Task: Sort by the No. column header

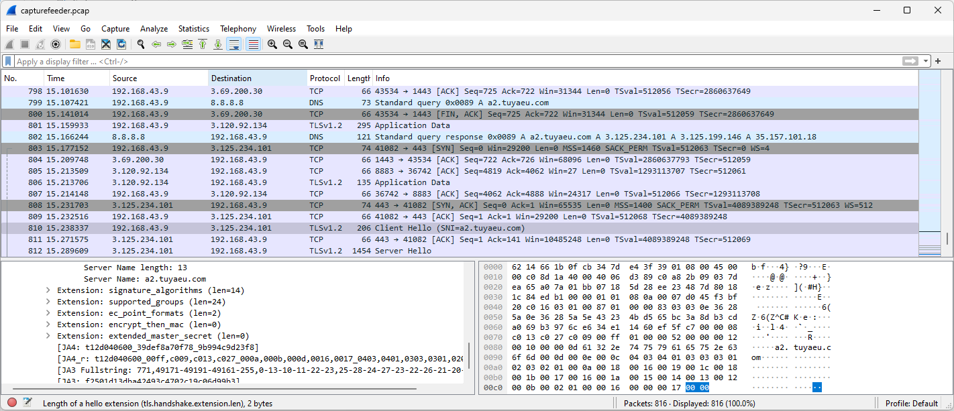Action: click(x=22, y=78)
